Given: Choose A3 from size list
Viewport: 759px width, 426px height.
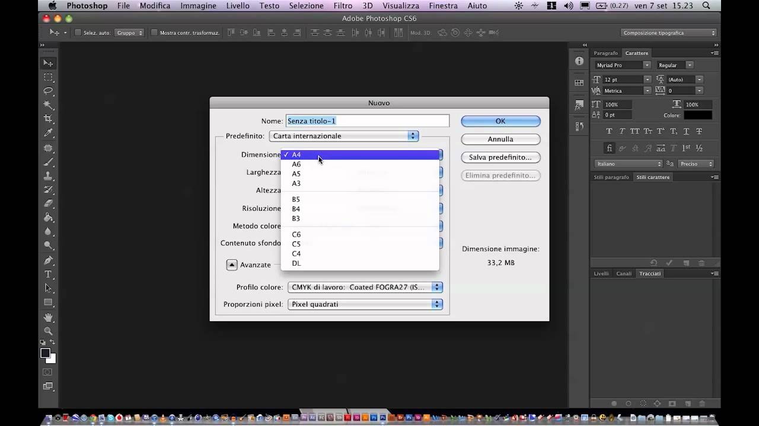Looking at the screenshot, I should (x=360, y=183).
